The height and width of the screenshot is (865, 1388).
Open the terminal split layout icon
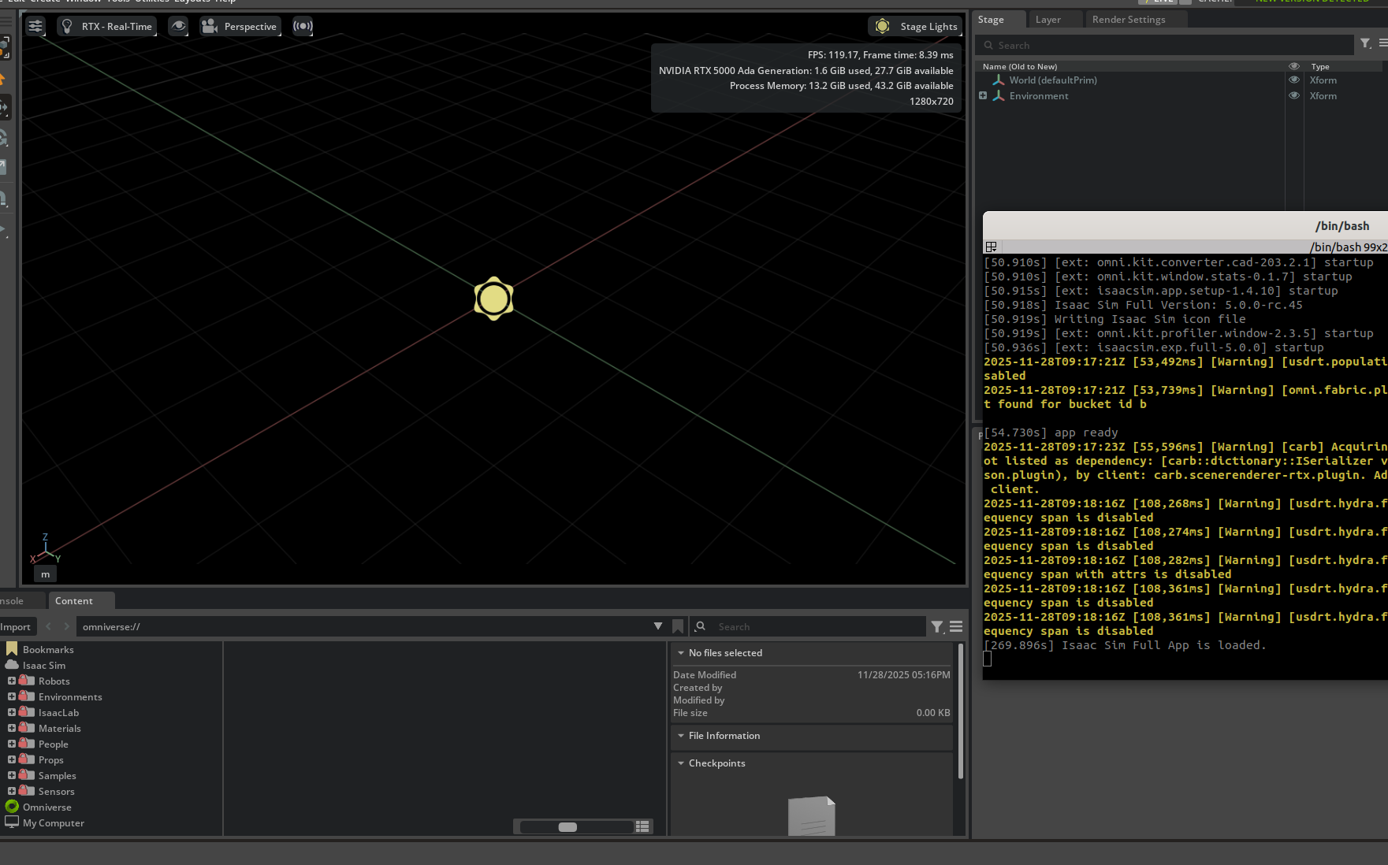pyautogui.click(x=992, y=247)
